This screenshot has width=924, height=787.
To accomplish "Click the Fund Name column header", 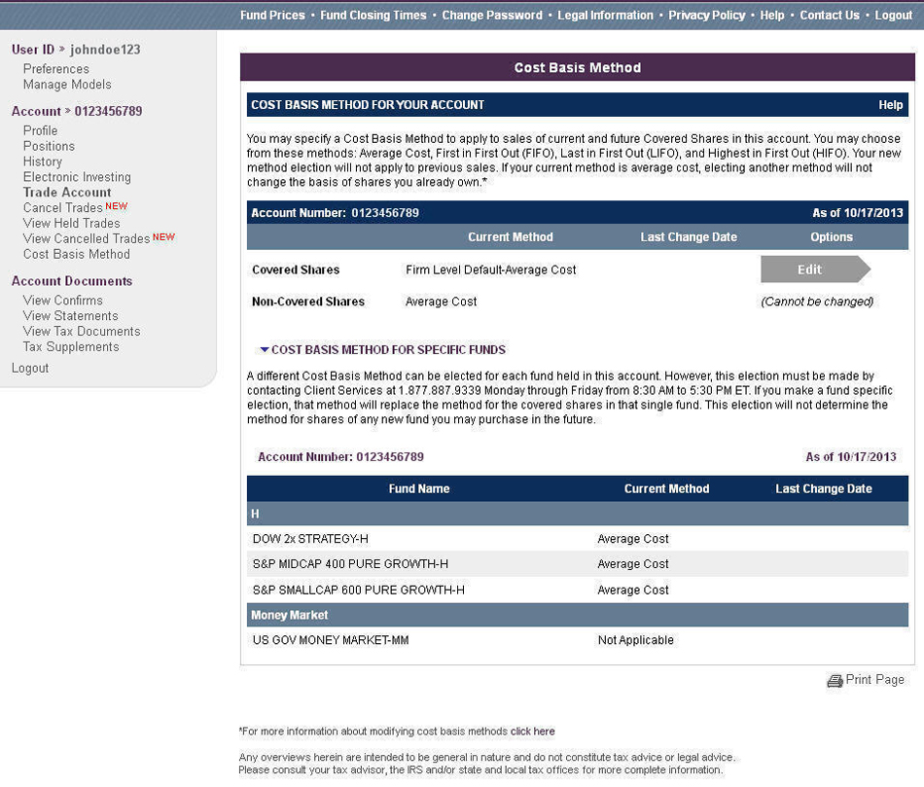I will click(x=419, y=488).
